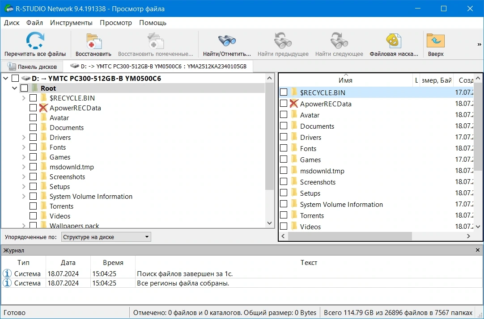Click the D: drive icon in tree
The height and width of the screenshot is (319, 484).
(x=26, y=78)
